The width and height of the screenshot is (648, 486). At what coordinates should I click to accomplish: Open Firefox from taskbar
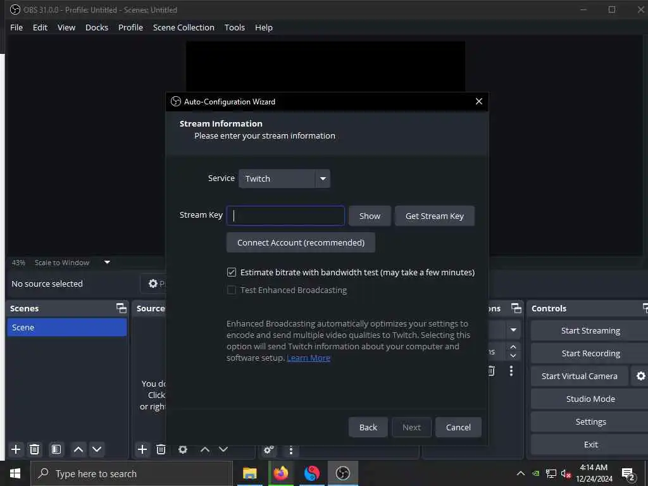(280, 473)
